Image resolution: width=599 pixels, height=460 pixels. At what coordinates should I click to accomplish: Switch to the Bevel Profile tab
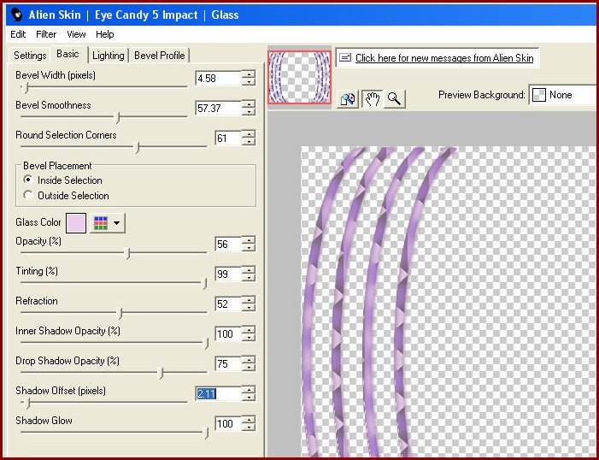pos(159,56)
